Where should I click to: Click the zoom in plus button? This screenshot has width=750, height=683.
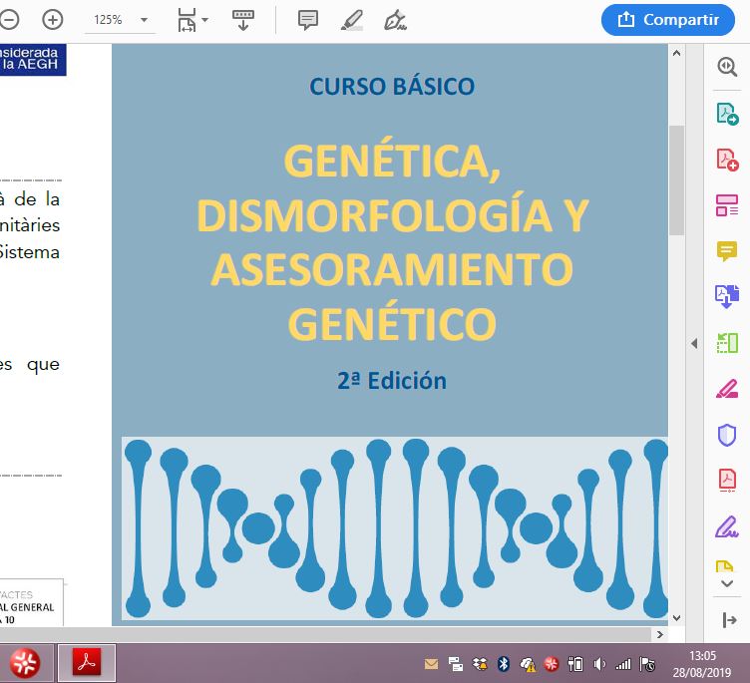(52, 20)
